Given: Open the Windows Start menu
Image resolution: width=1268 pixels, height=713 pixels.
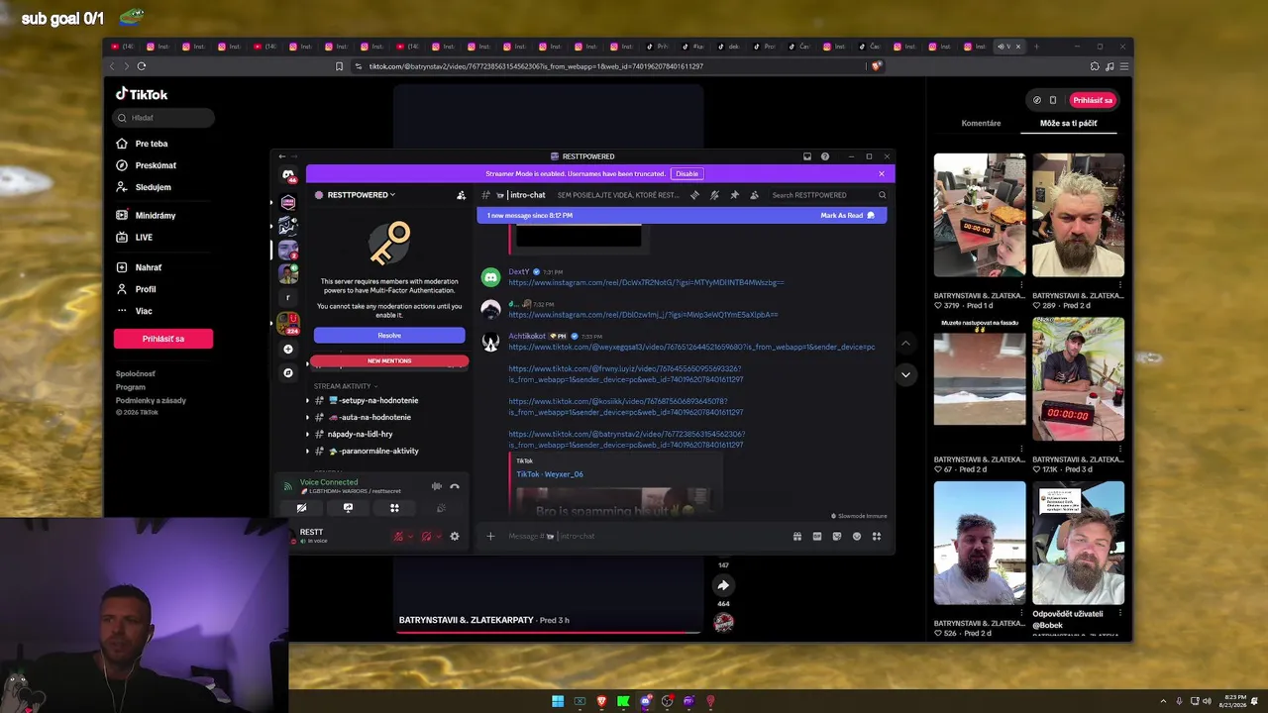Looking at the screenshot, I should point(558,701).
